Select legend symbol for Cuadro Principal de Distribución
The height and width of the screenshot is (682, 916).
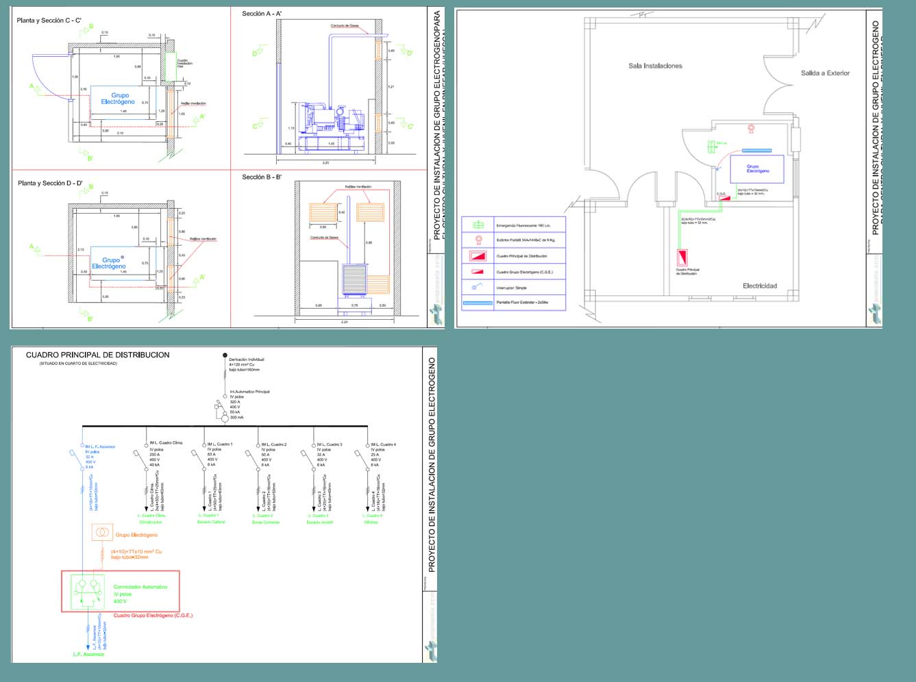pyautogui.click(x=478, y=256)
